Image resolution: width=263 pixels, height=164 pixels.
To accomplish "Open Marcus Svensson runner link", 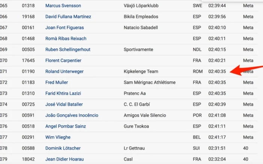I will tap(63, 6).
